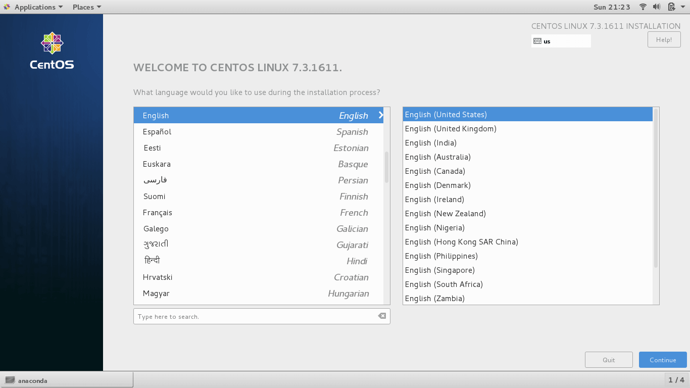Viewport: 690px width, 388px height.
Task: Select the Gujarati language row
Action: click(259, 245)
